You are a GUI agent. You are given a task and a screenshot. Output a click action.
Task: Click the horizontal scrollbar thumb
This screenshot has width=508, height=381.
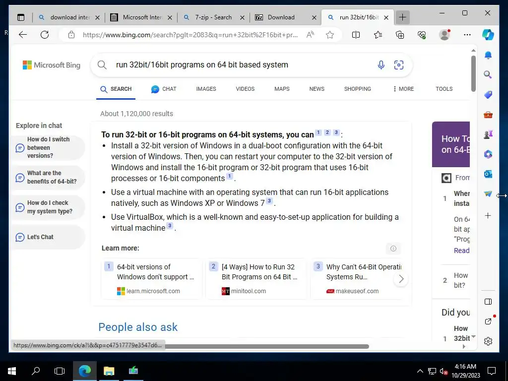coord(267,346)
